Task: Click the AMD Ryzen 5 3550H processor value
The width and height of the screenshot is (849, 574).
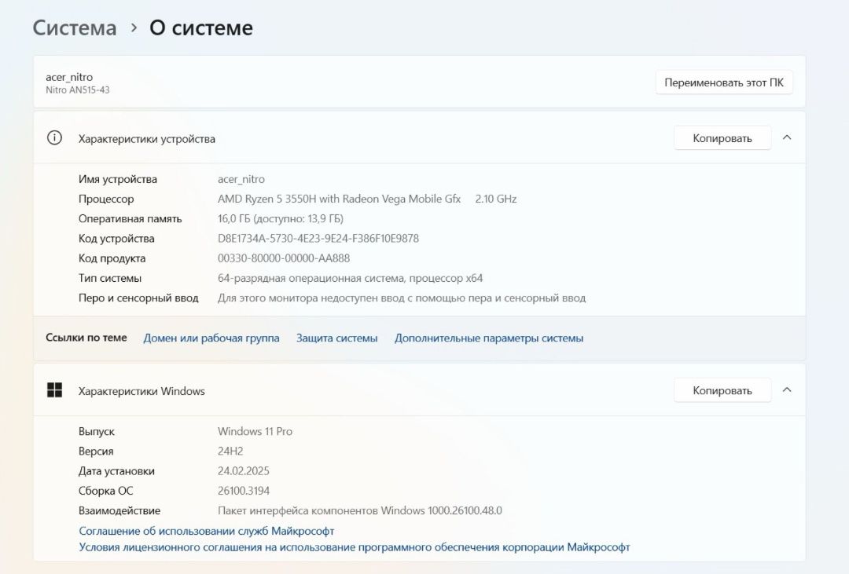Action: pyautogui.click(x=339, y=199)
